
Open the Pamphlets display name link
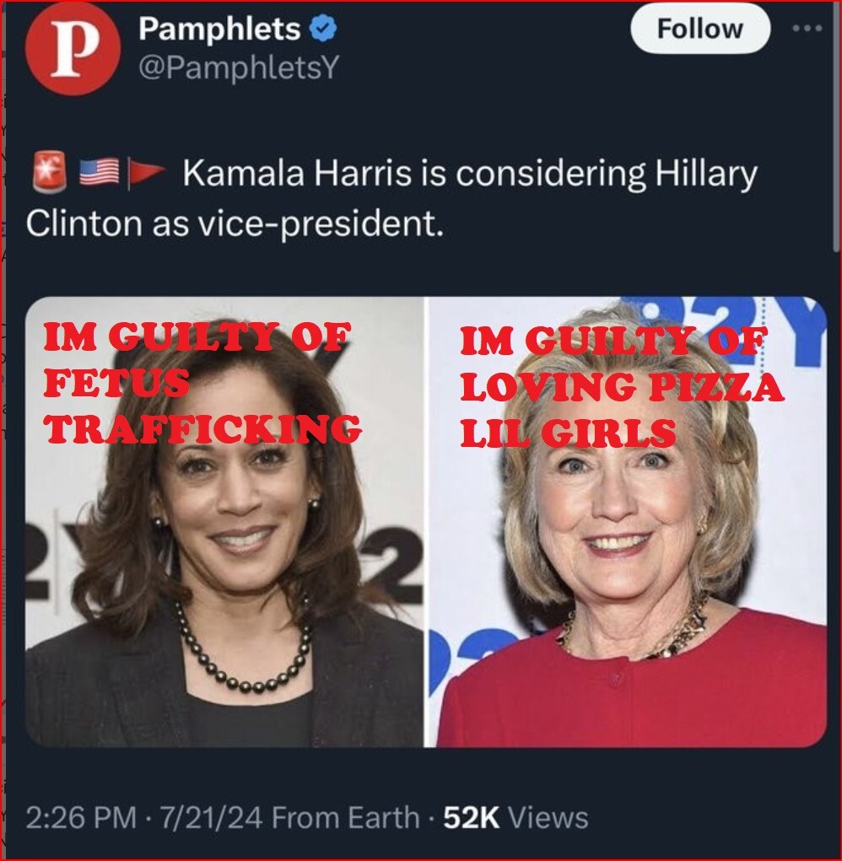219,29
